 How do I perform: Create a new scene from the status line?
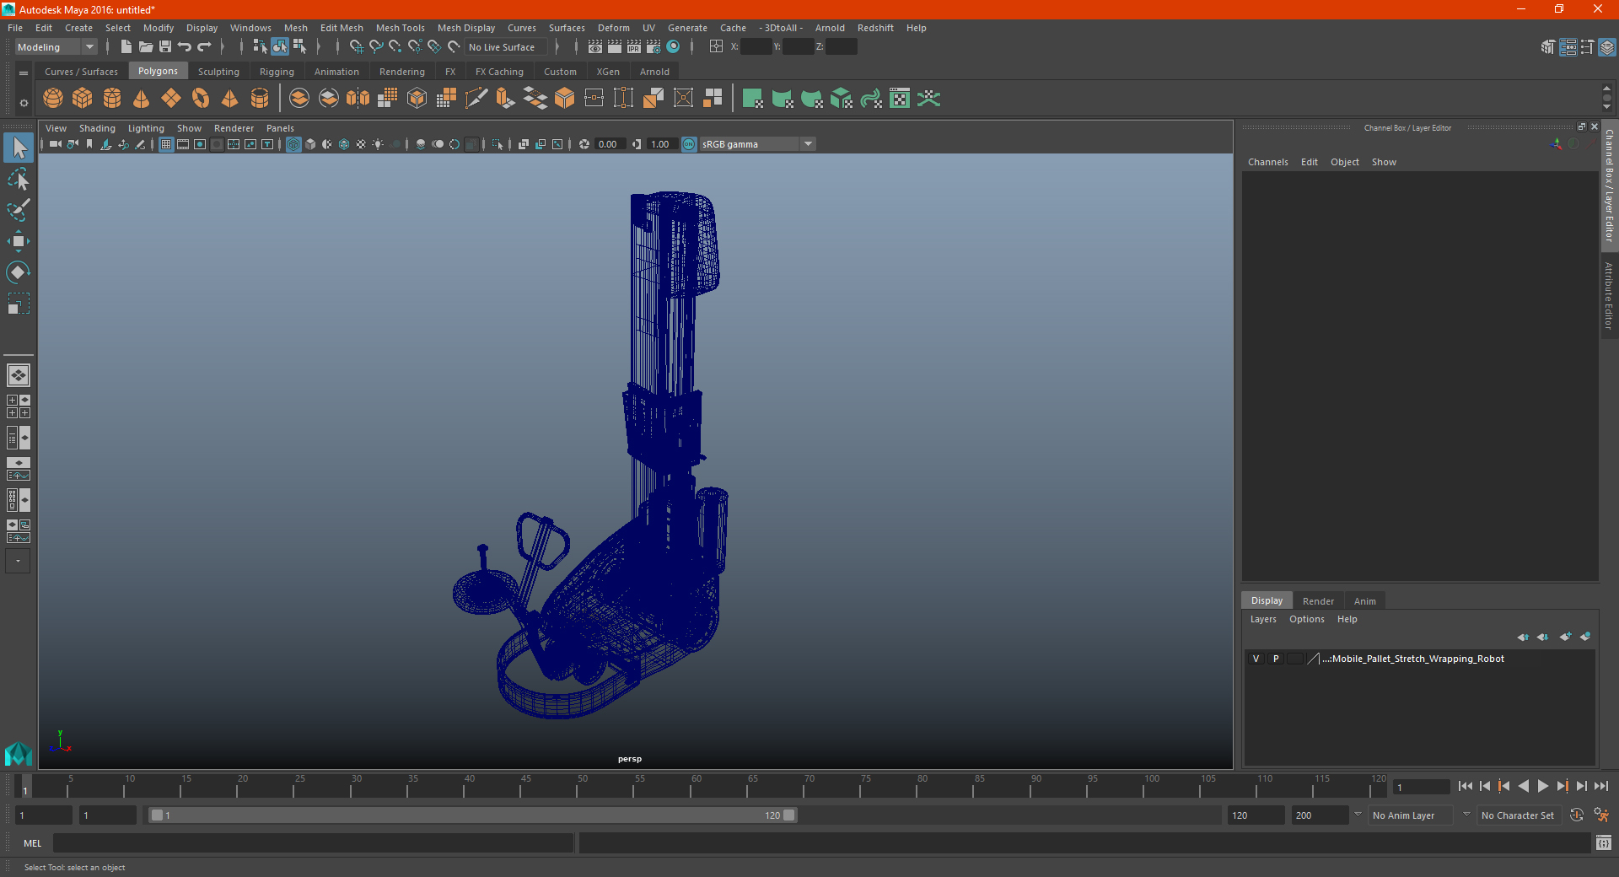tap(126, 47)
